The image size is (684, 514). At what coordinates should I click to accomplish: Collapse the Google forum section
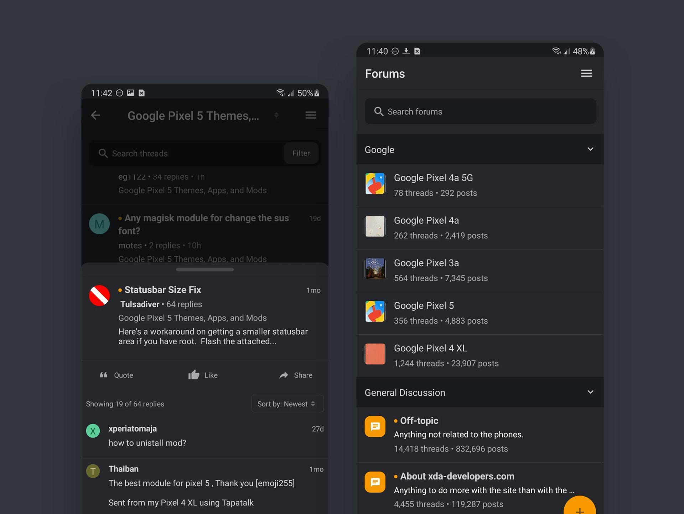(591, 149)
